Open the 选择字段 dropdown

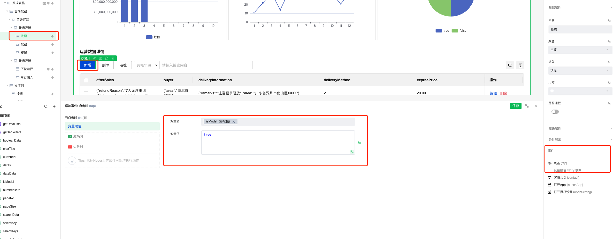[147, 65]
